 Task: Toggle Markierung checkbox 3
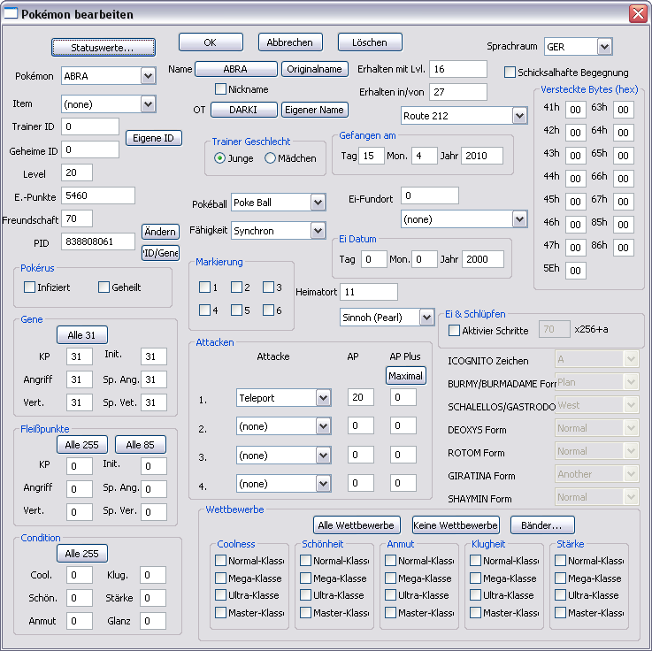coord(268,287)
